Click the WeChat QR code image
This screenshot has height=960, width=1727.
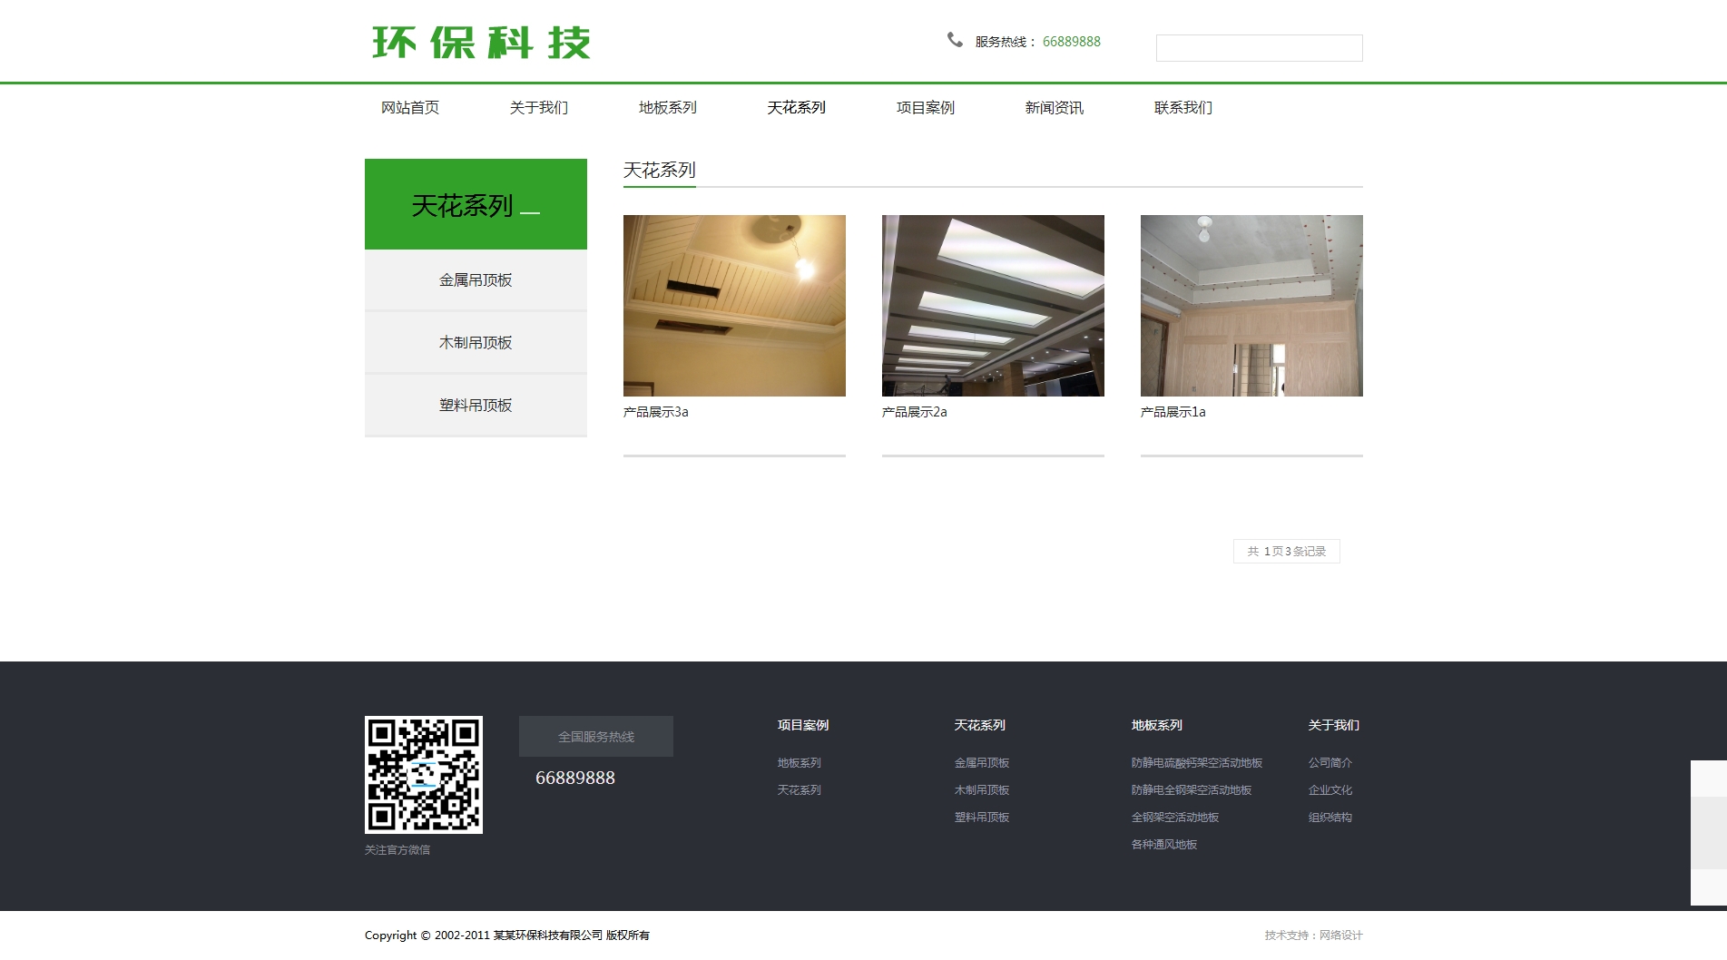point(424,774)
